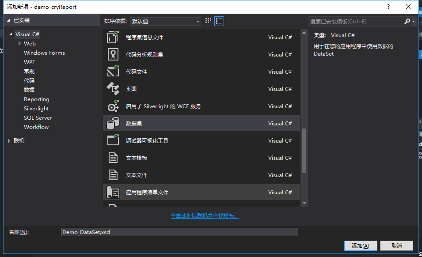Choose the class diagram template icon
422x257 pixels.
tap(113, 89)
